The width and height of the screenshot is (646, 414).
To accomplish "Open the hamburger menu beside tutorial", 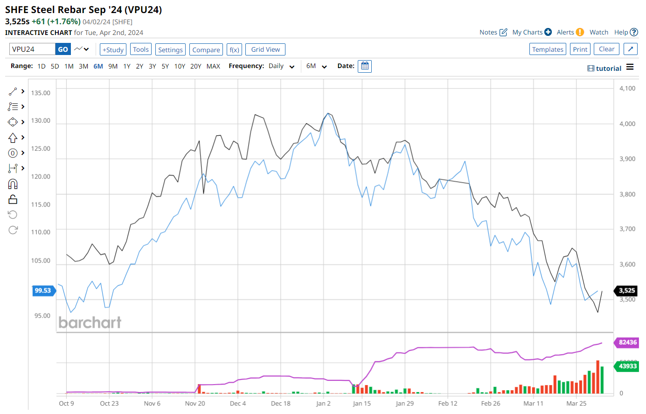I will click(630, 67).
